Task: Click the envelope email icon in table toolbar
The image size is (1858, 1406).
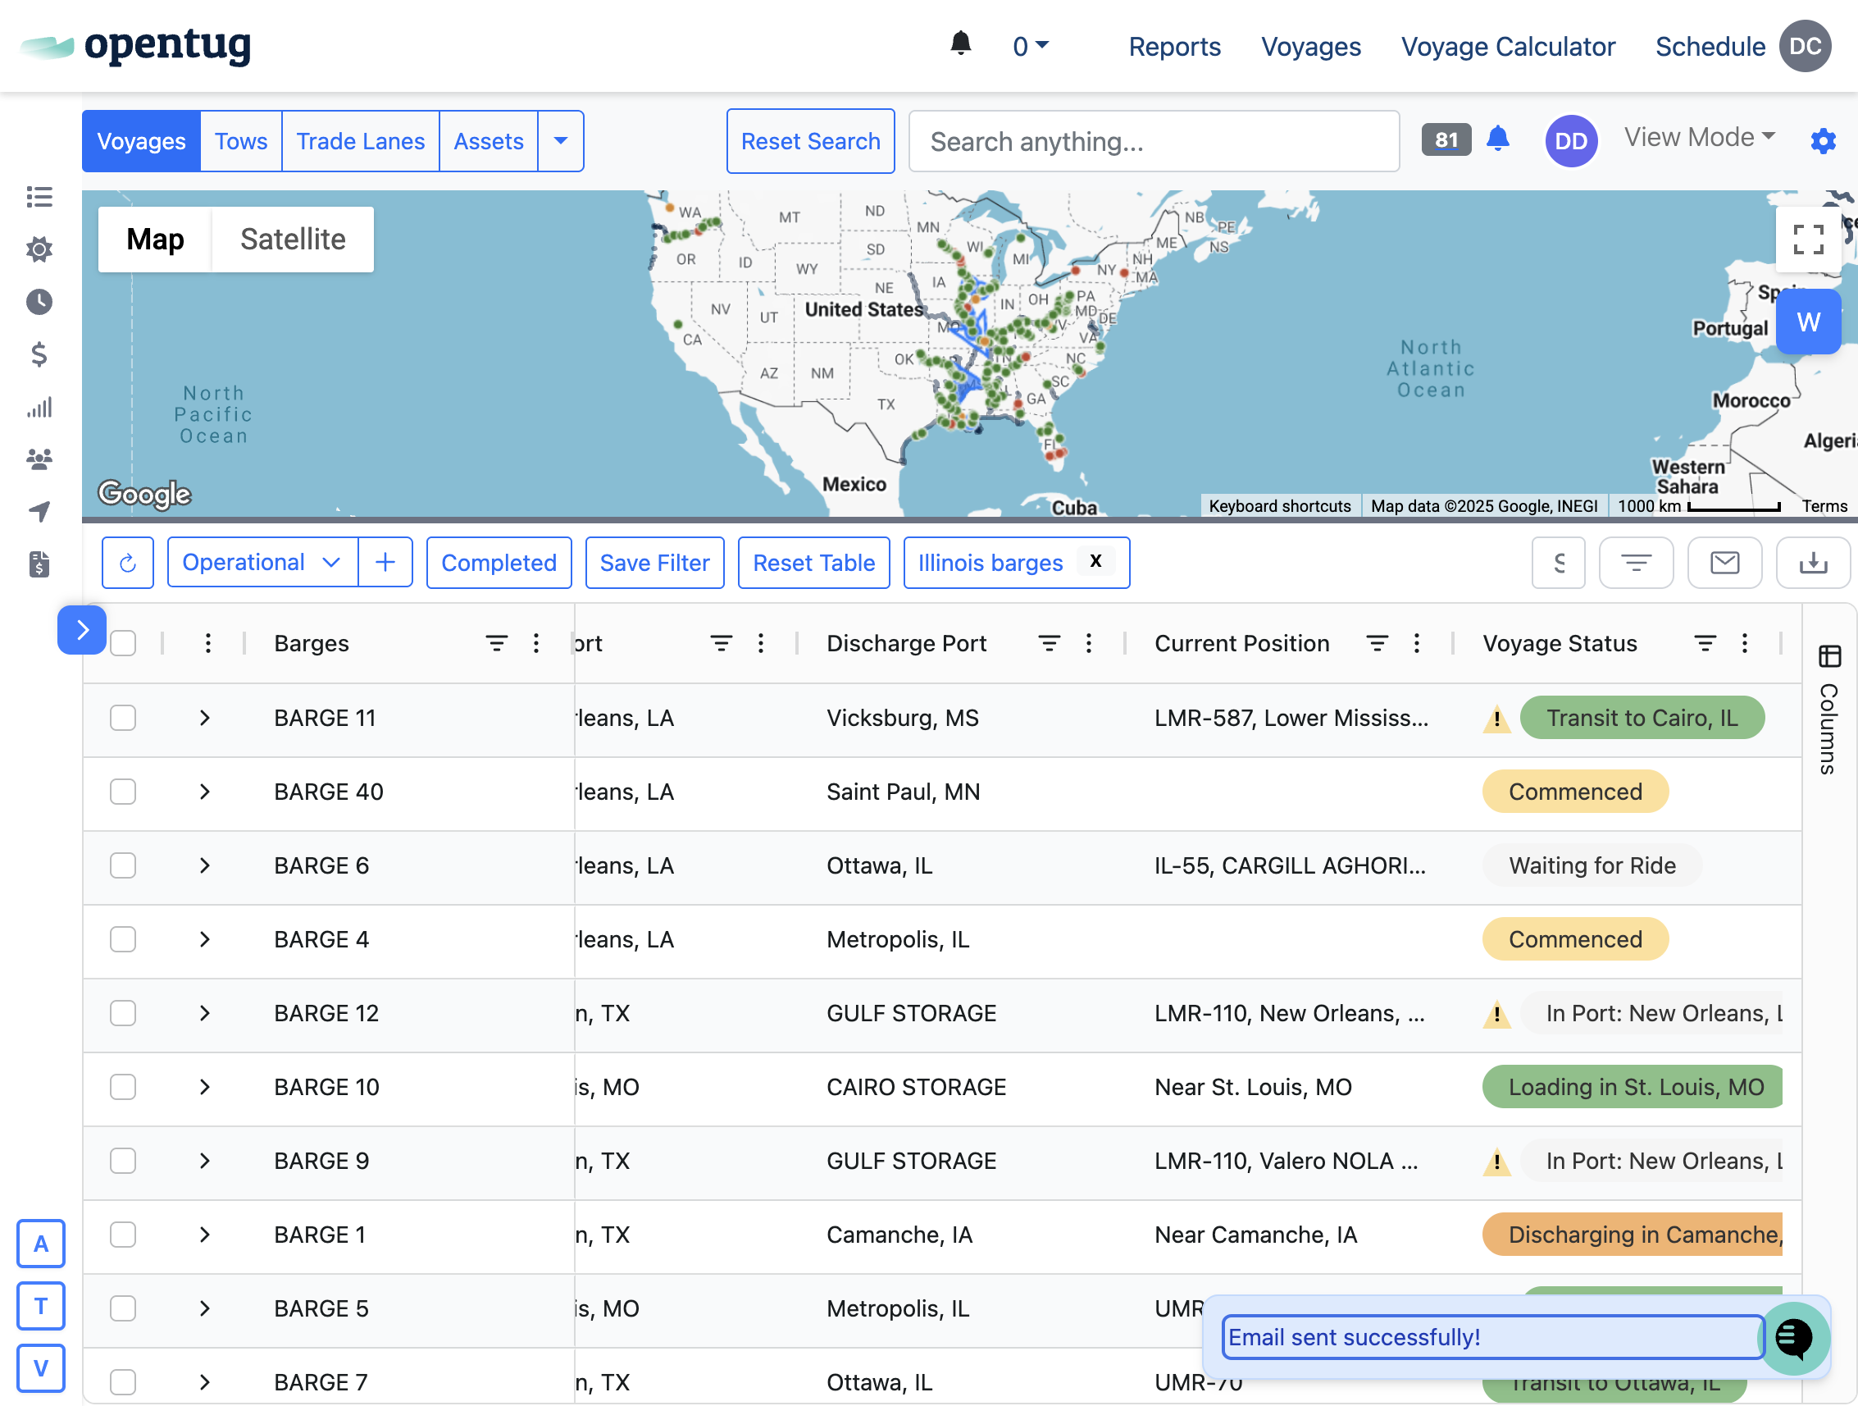Action: 1724,562
